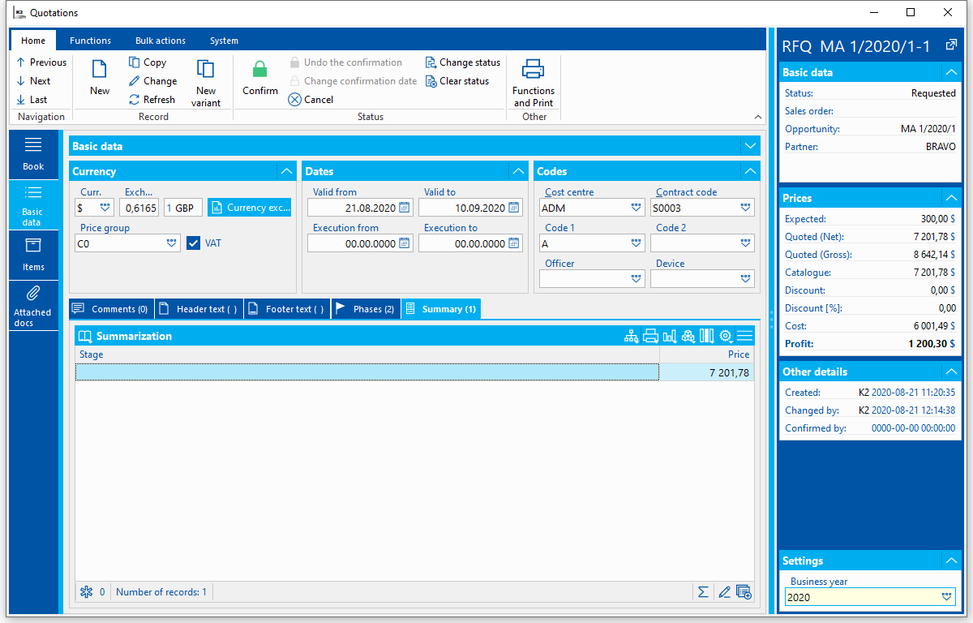
Task: Collapse the Other details panel
Action: [951, 372]
